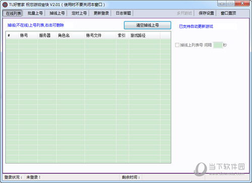The height and width of the screenshot is (183, 252).
Task: Click the 账号文件 column header
Action: point(100,35)
